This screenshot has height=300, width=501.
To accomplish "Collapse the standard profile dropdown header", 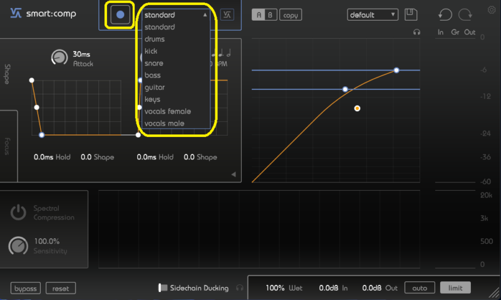I will [x=176, y=14].
